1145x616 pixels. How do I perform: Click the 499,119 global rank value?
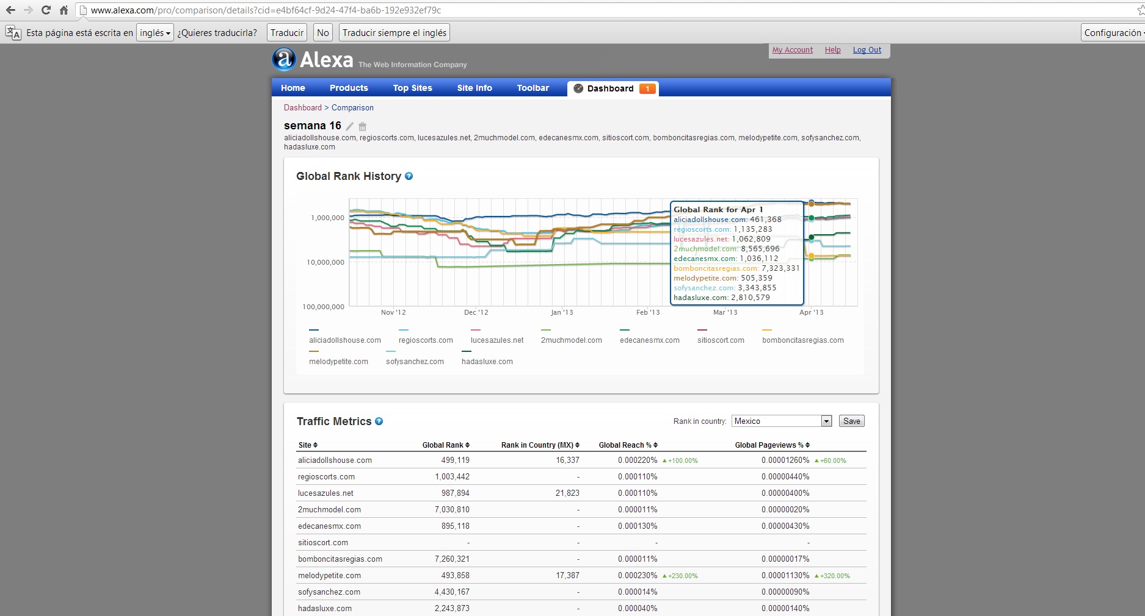456,460
